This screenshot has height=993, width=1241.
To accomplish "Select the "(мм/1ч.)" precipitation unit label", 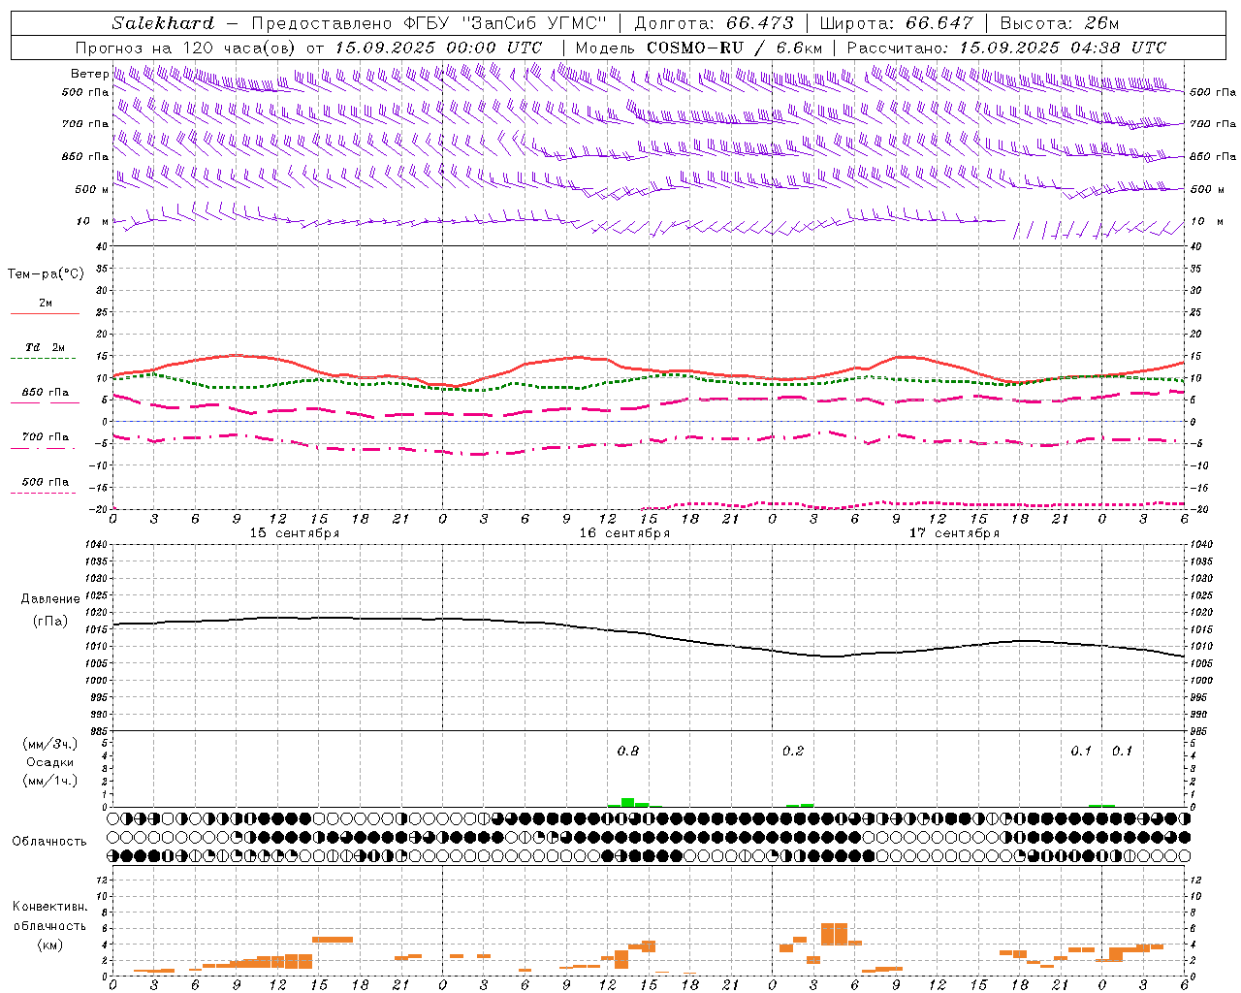I will [50, 781].
